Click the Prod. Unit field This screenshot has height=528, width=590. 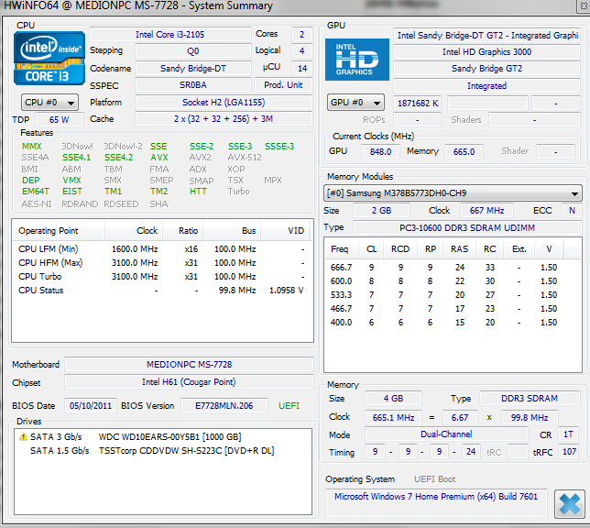click(283, 85)
